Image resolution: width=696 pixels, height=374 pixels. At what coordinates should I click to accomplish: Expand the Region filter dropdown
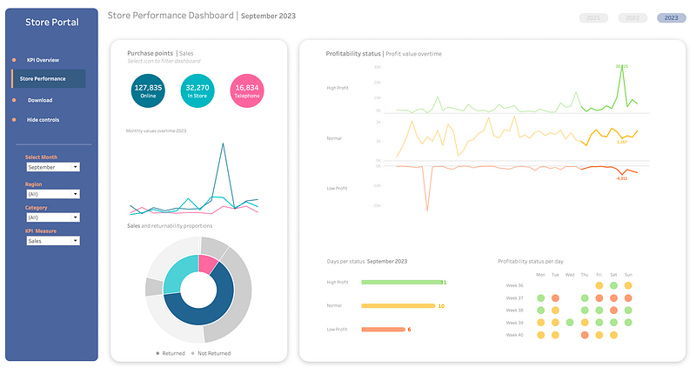coord(52,194)
